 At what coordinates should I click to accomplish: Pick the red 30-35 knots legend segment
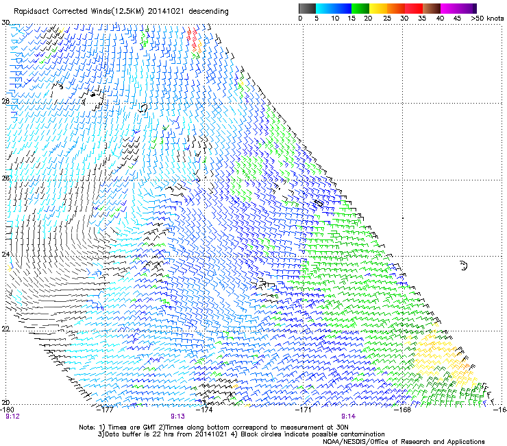pyautogui.click(x=414, y=8)
